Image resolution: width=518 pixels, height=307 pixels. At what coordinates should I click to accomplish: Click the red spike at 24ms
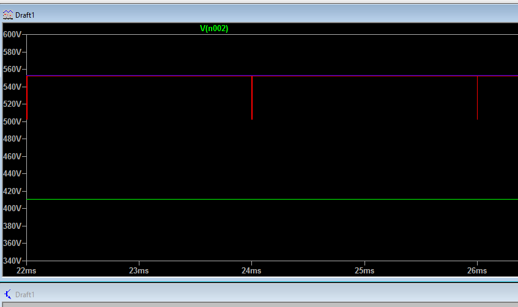(x=252, y=98)
